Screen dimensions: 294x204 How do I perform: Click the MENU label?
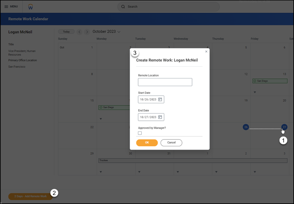point(14,7)
